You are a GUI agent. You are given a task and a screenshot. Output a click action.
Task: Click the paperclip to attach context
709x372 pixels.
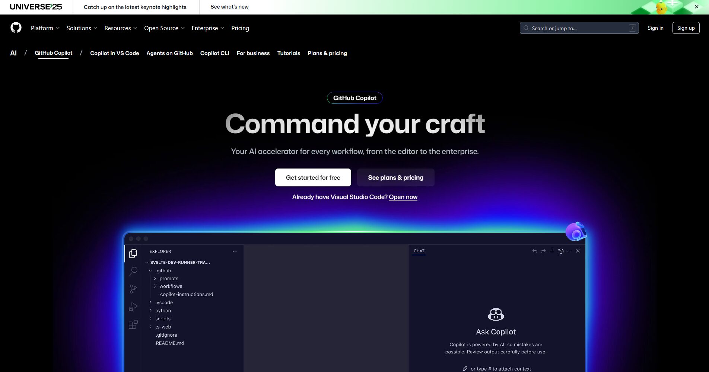click(x=465, y=368)
